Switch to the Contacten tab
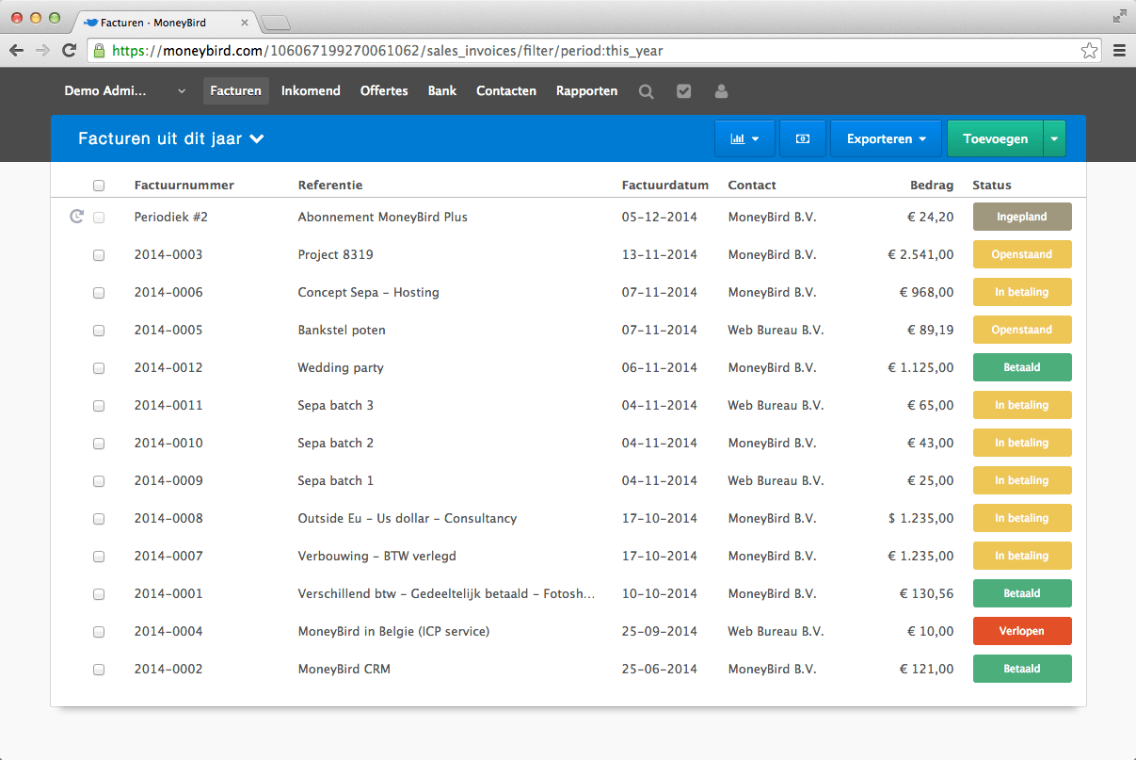The width and height of the screenshot is (1136, 760). click(506, 90)
